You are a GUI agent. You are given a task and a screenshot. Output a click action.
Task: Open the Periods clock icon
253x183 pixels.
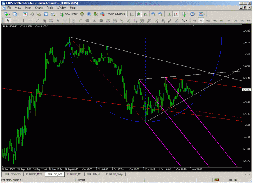(x=192, y=14)
